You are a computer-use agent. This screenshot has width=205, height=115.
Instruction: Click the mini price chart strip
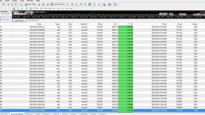pos(109,14)
